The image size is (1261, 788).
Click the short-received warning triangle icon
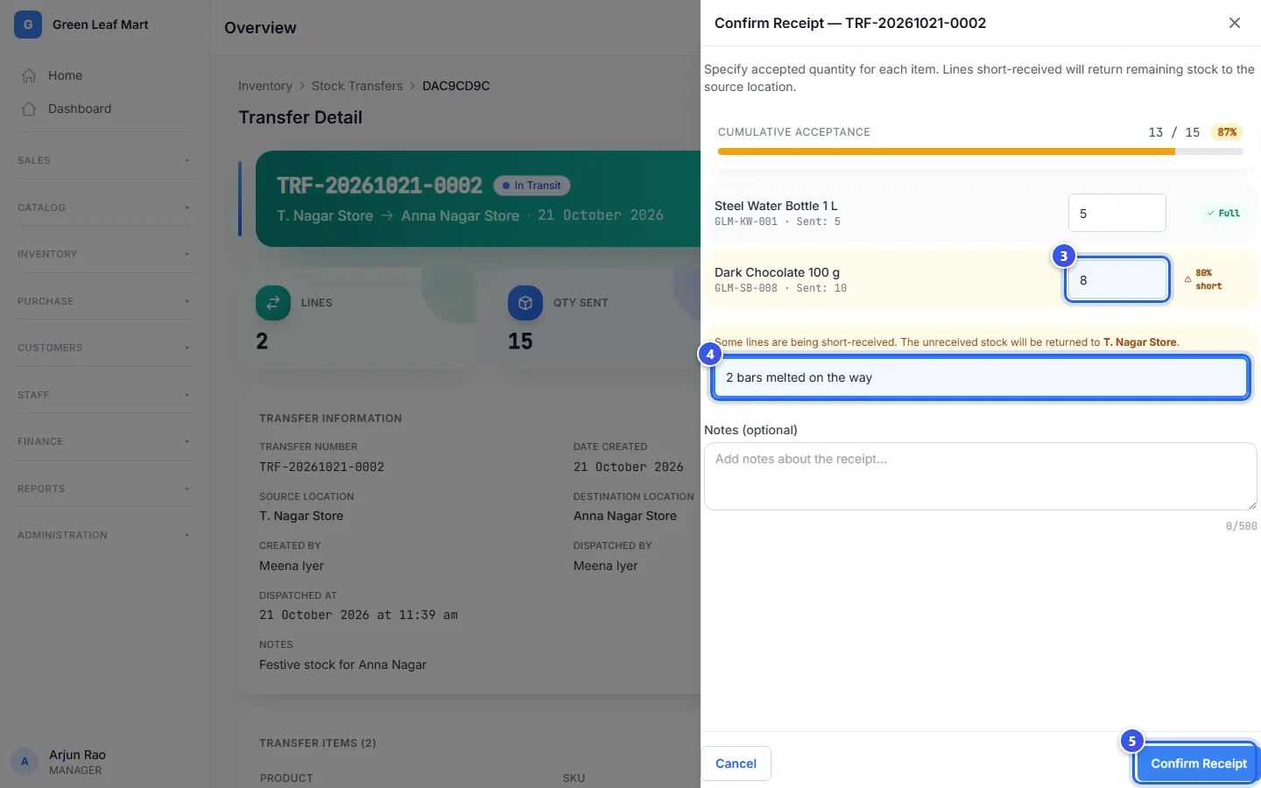click(x=1188, y=279)
